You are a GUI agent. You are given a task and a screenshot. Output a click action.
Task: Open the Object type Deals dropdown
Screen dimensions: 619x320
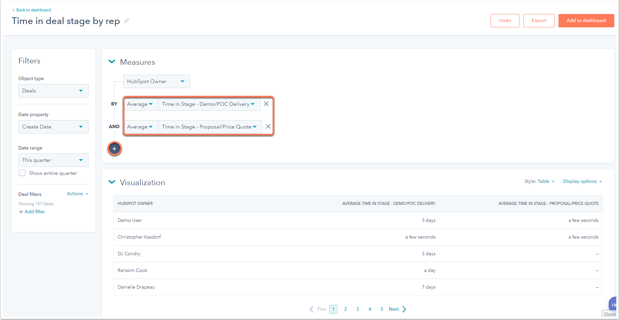[x=53, y=91]
